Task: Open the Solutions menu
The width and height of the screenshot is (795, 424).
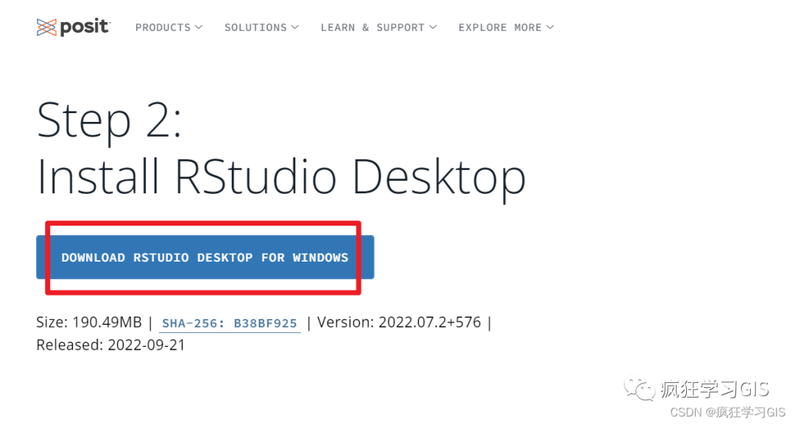Action: coord(261,27)
